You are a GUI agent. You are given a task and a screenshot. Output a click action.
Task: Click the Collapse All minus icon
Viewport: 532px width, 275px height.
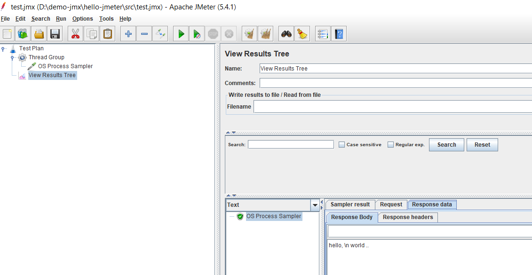pos(144,33)
